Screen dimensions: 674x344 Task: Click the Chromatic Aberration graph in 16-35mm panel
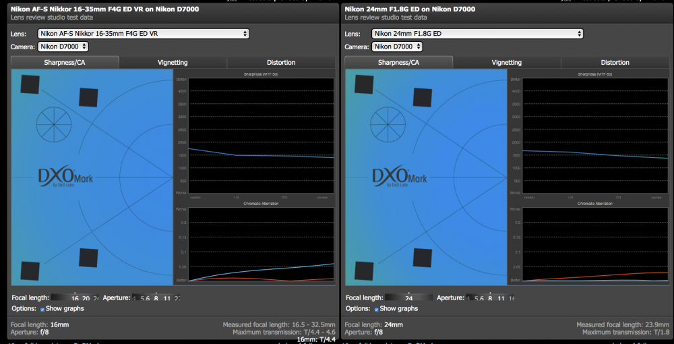pos(262,244)
